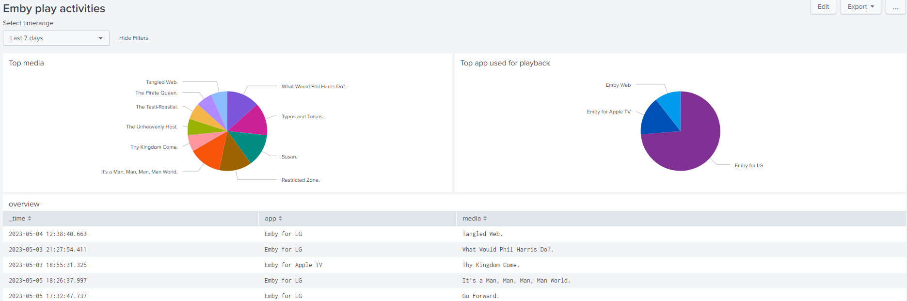Image resolution: width=907 pixels, height=301 pixels.
Task: Click the Top app used for playback title
Action: click(505, 63)
